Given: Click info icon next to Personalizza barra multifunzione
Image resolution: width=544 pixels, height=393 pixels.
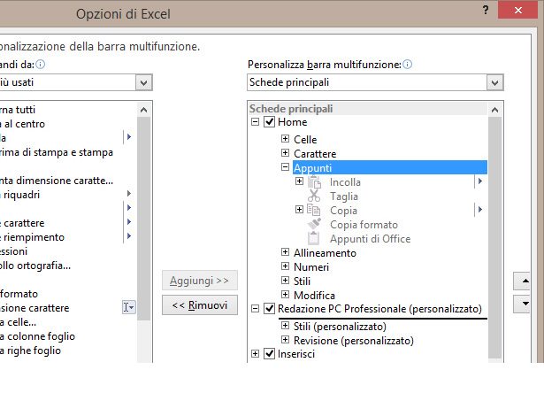Looking at the screenshot, I should click(408, 65).
